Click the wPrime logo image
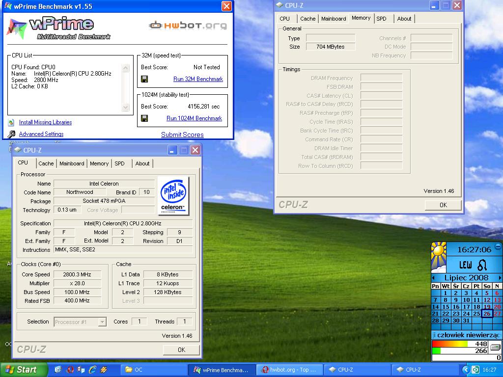This screenshot has height=377, width=503. pyautogui.click(x=58, y=28)
